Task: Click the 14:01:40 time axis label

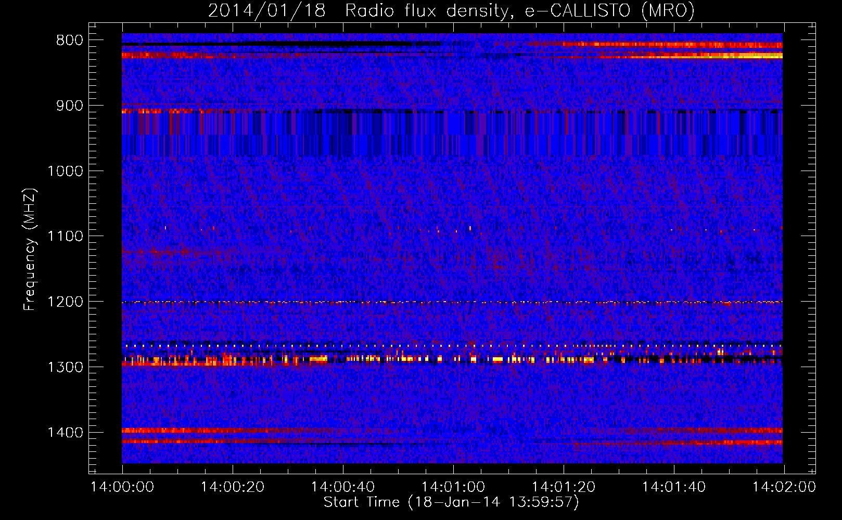Action: pos(674,487)
